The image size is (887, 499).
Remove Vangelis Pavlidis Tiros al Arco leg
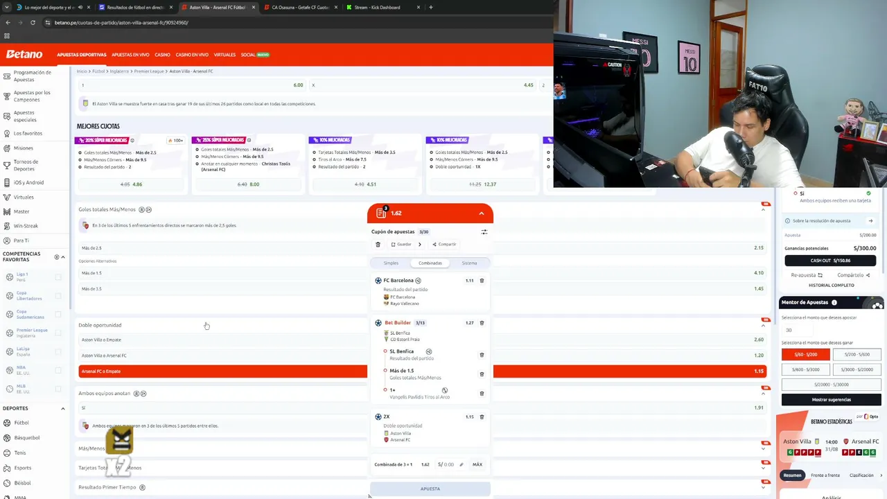tap(482, 394)
